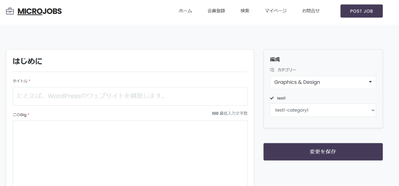Click the はじめに heading text

coord(28,61)
